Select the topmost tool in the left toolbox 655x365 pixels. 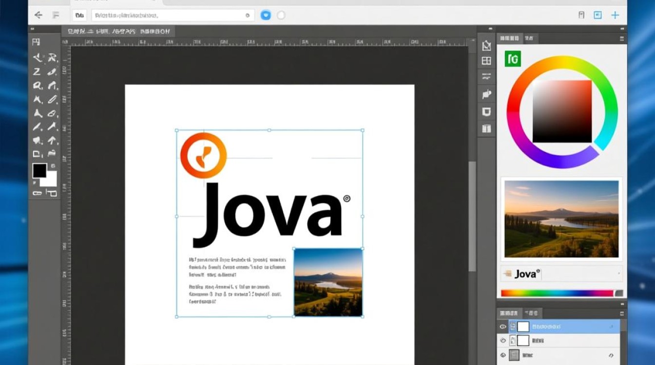37,42
